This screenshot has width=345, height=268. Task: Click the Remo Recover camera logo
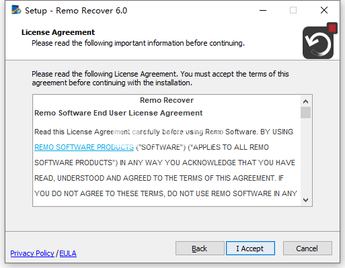coord(319,41)
